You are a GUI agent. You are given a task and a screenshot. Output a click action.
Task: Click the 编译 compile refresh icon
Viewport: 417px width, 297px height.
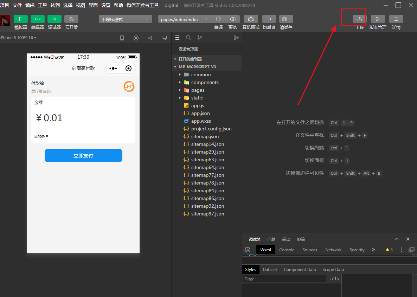coord(219,19)
